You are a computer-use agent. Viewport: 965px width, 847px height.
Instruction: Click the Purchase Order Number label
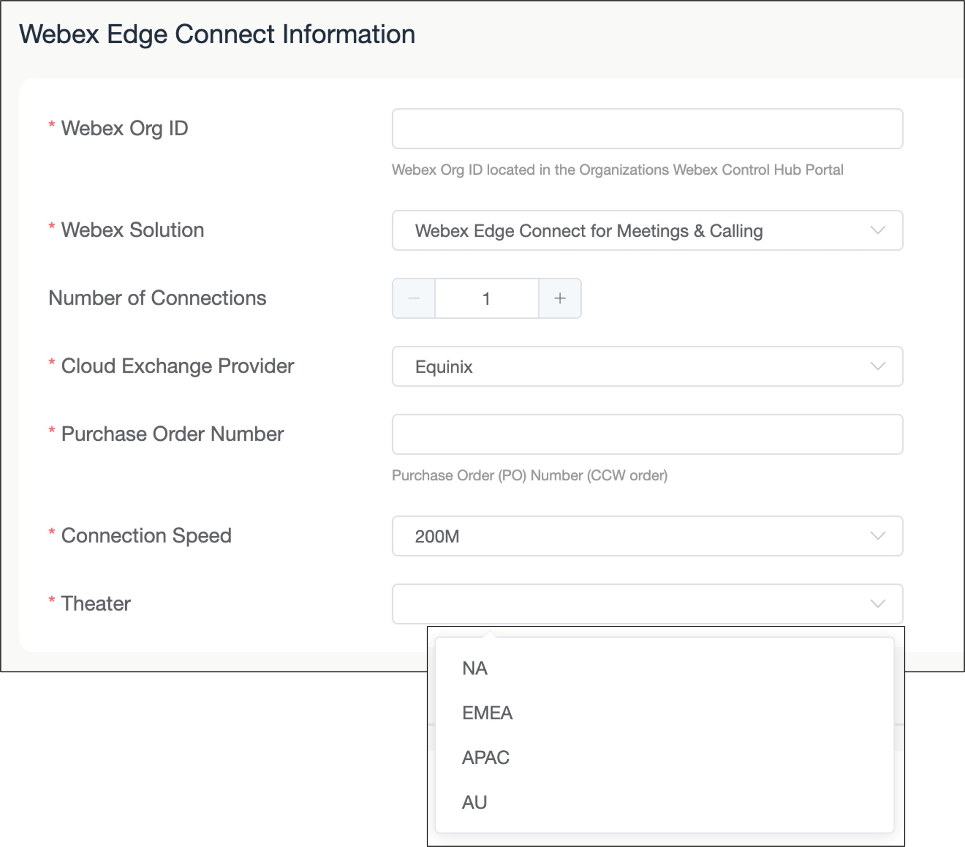(x=173, y=434)
